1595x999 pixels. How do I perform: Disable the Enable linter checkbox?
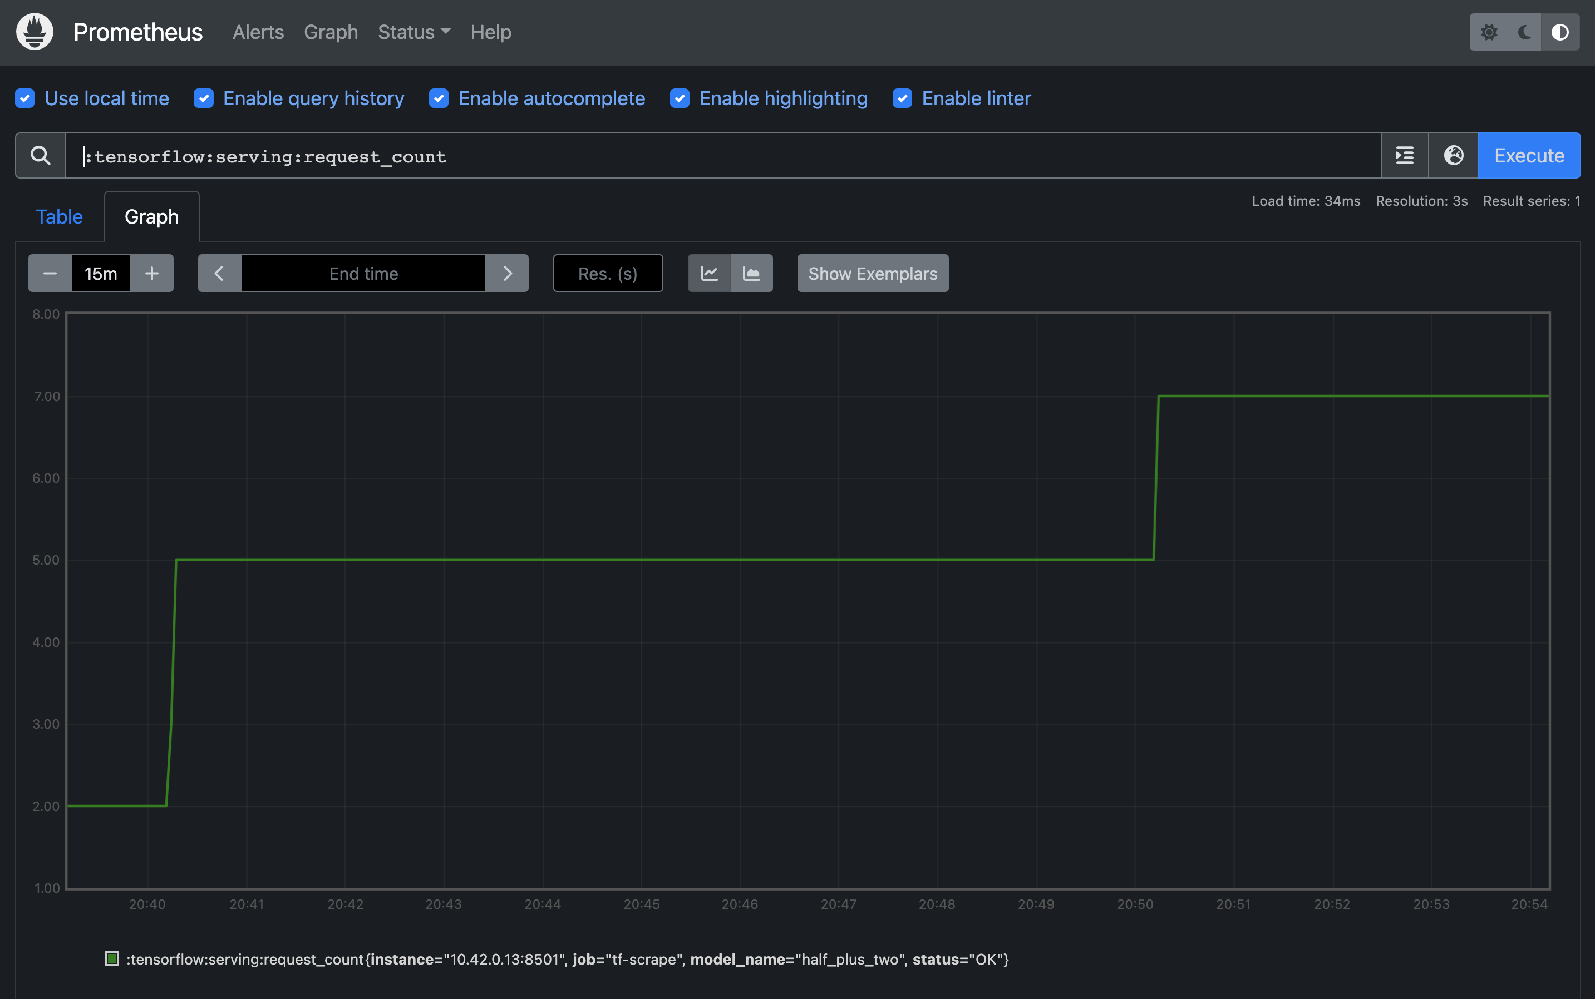click(903, 97)
